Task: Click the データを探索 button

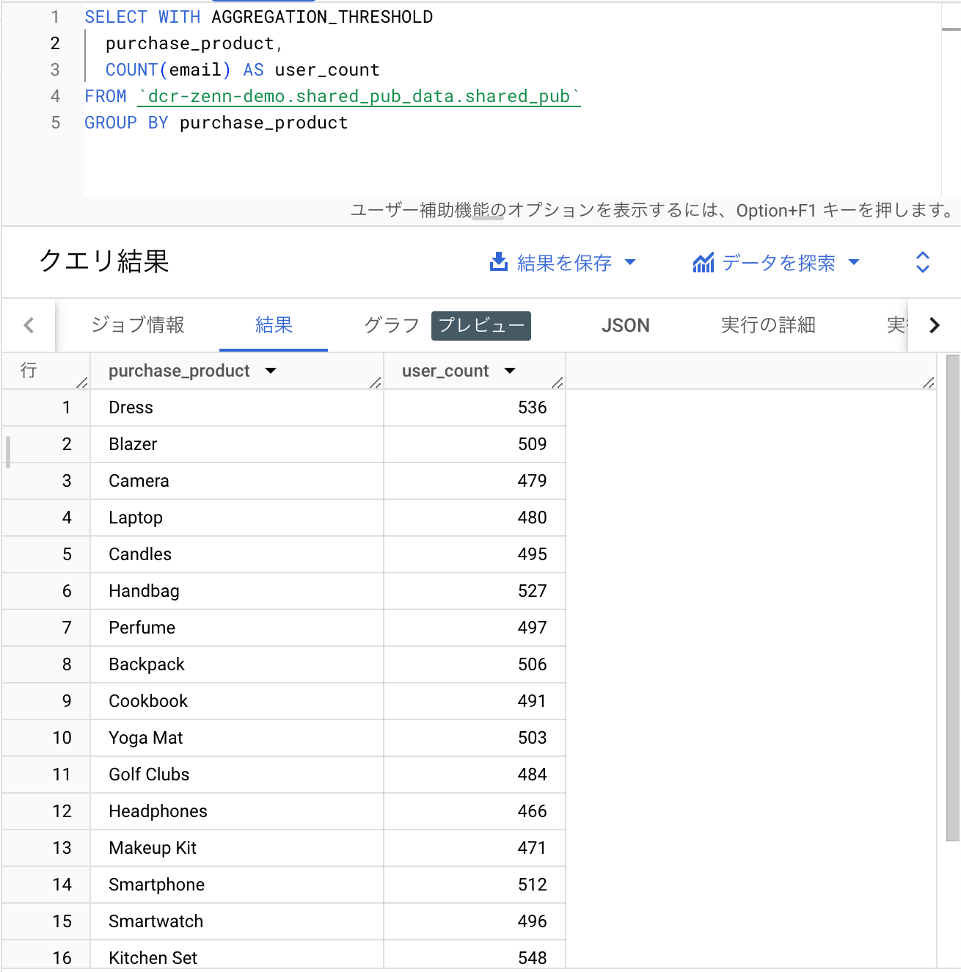Action: point(777,262)
